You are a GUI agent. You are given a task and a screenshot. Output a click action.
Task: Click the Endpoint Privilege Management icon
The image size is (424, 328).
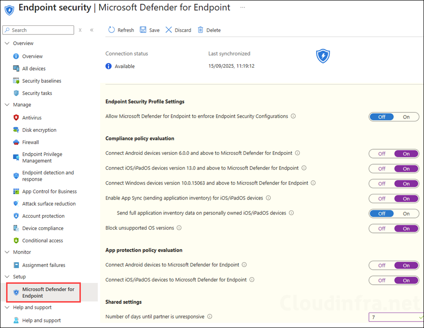pos(16,157)
